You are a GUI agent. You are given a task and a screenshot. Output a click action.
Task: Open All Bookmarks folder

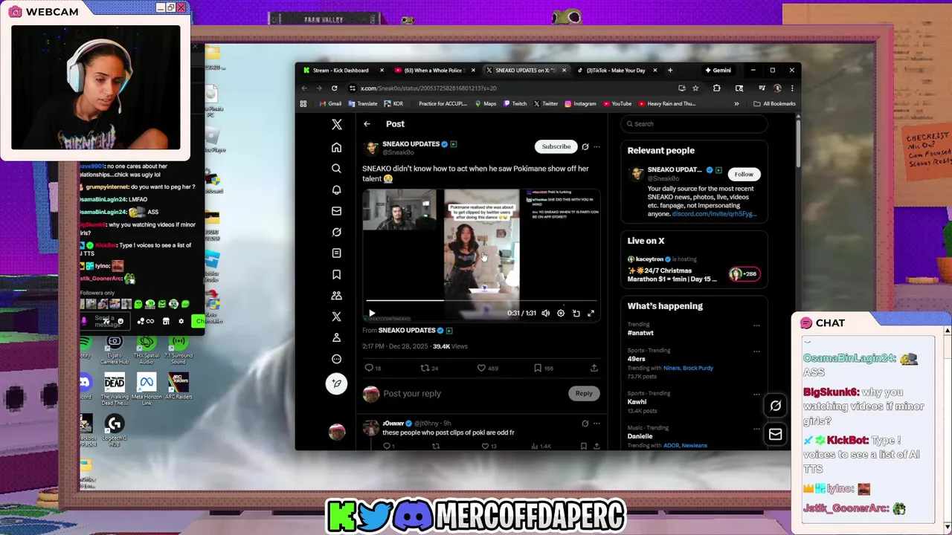point(775,104)
